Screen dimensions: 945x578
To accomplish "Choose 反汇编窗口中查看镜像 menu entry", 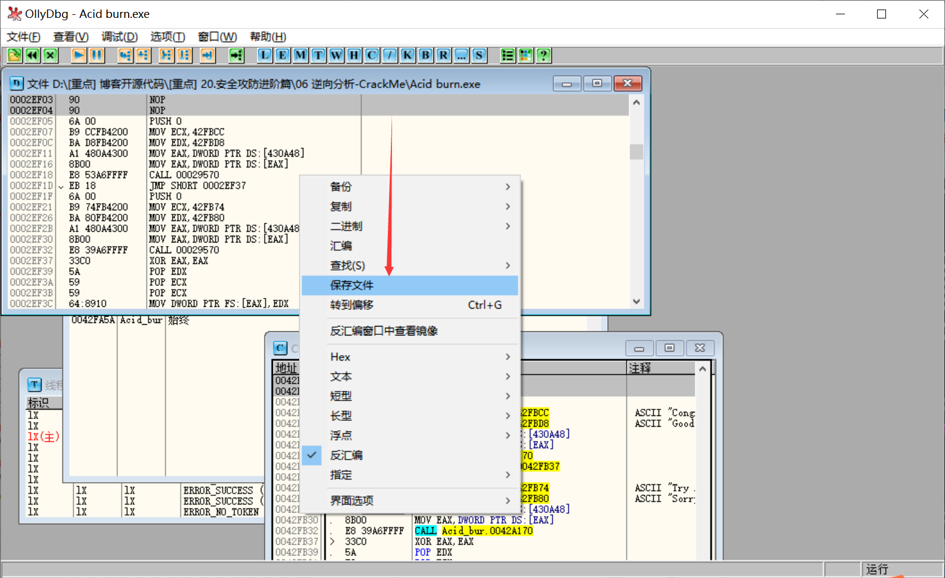I will pos(410,331).
